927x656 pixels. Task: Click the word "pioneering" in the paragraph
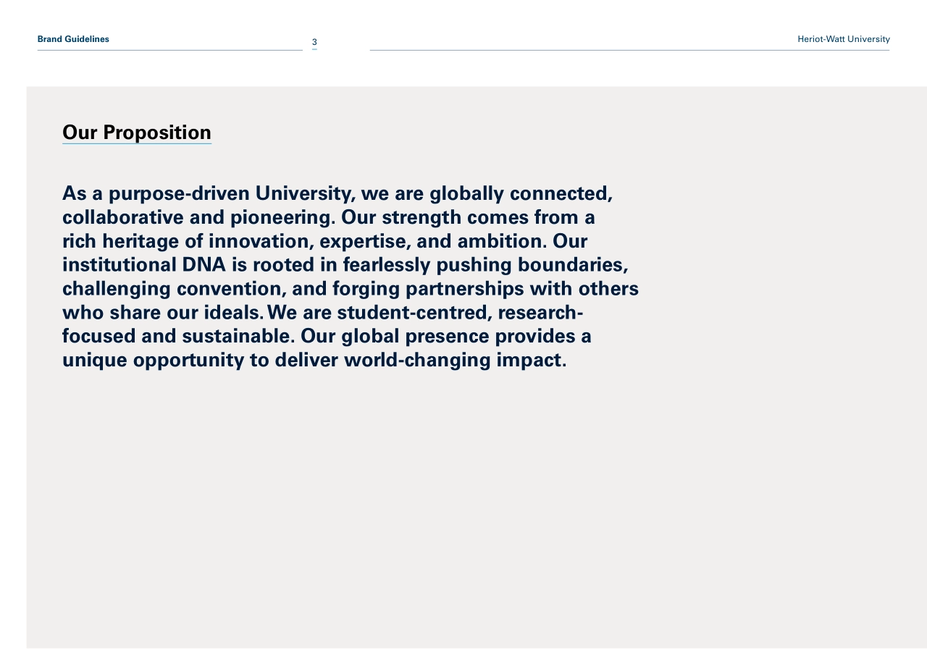pyautogui.click(x=281, y=217)
